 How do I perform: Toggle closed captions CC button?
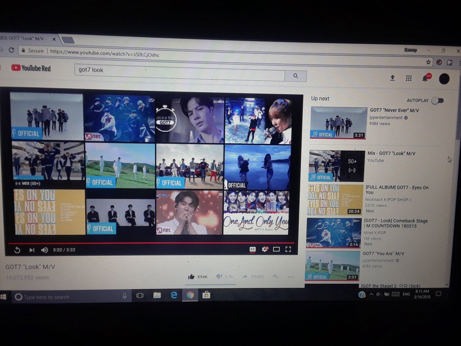pyautogui.click(x=252, y=249)
